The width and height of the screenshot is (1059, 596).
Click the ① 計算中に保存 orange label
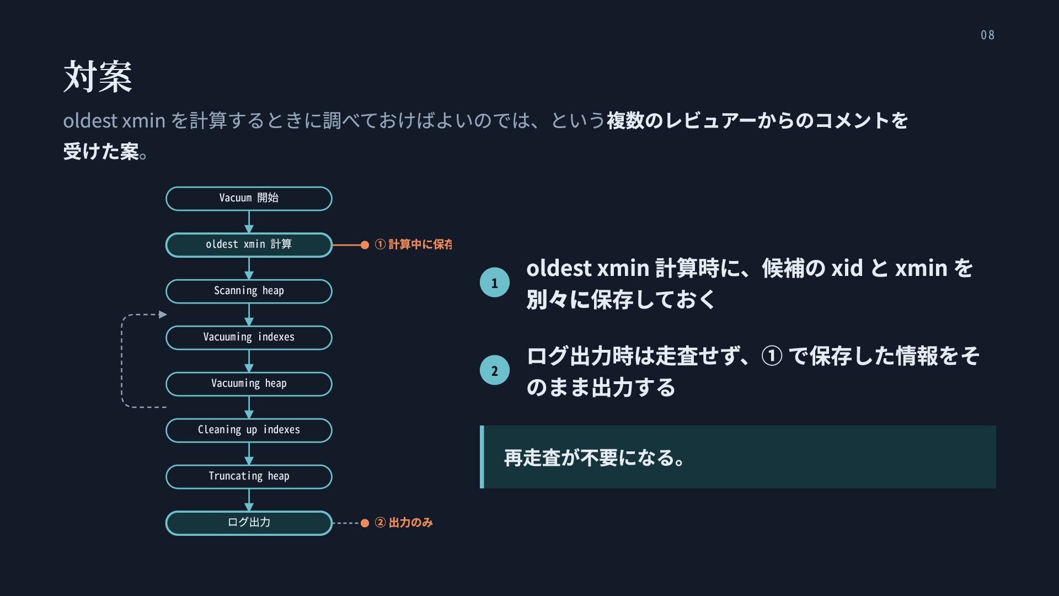pyautogui.click(x=413, y=244)
